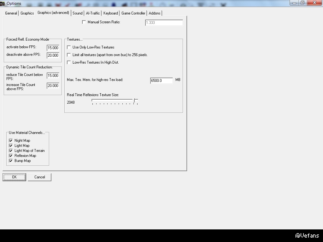Viewport: 323px width, 242px height.
Task: Toggle the Reflexion Map checkbox
Action: coord(11,156)
